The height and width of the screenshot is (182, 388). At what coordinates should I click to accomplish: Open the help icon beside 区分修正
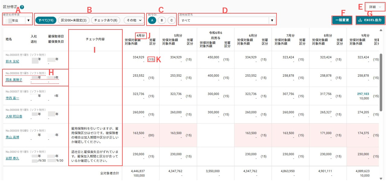(22, 7)
